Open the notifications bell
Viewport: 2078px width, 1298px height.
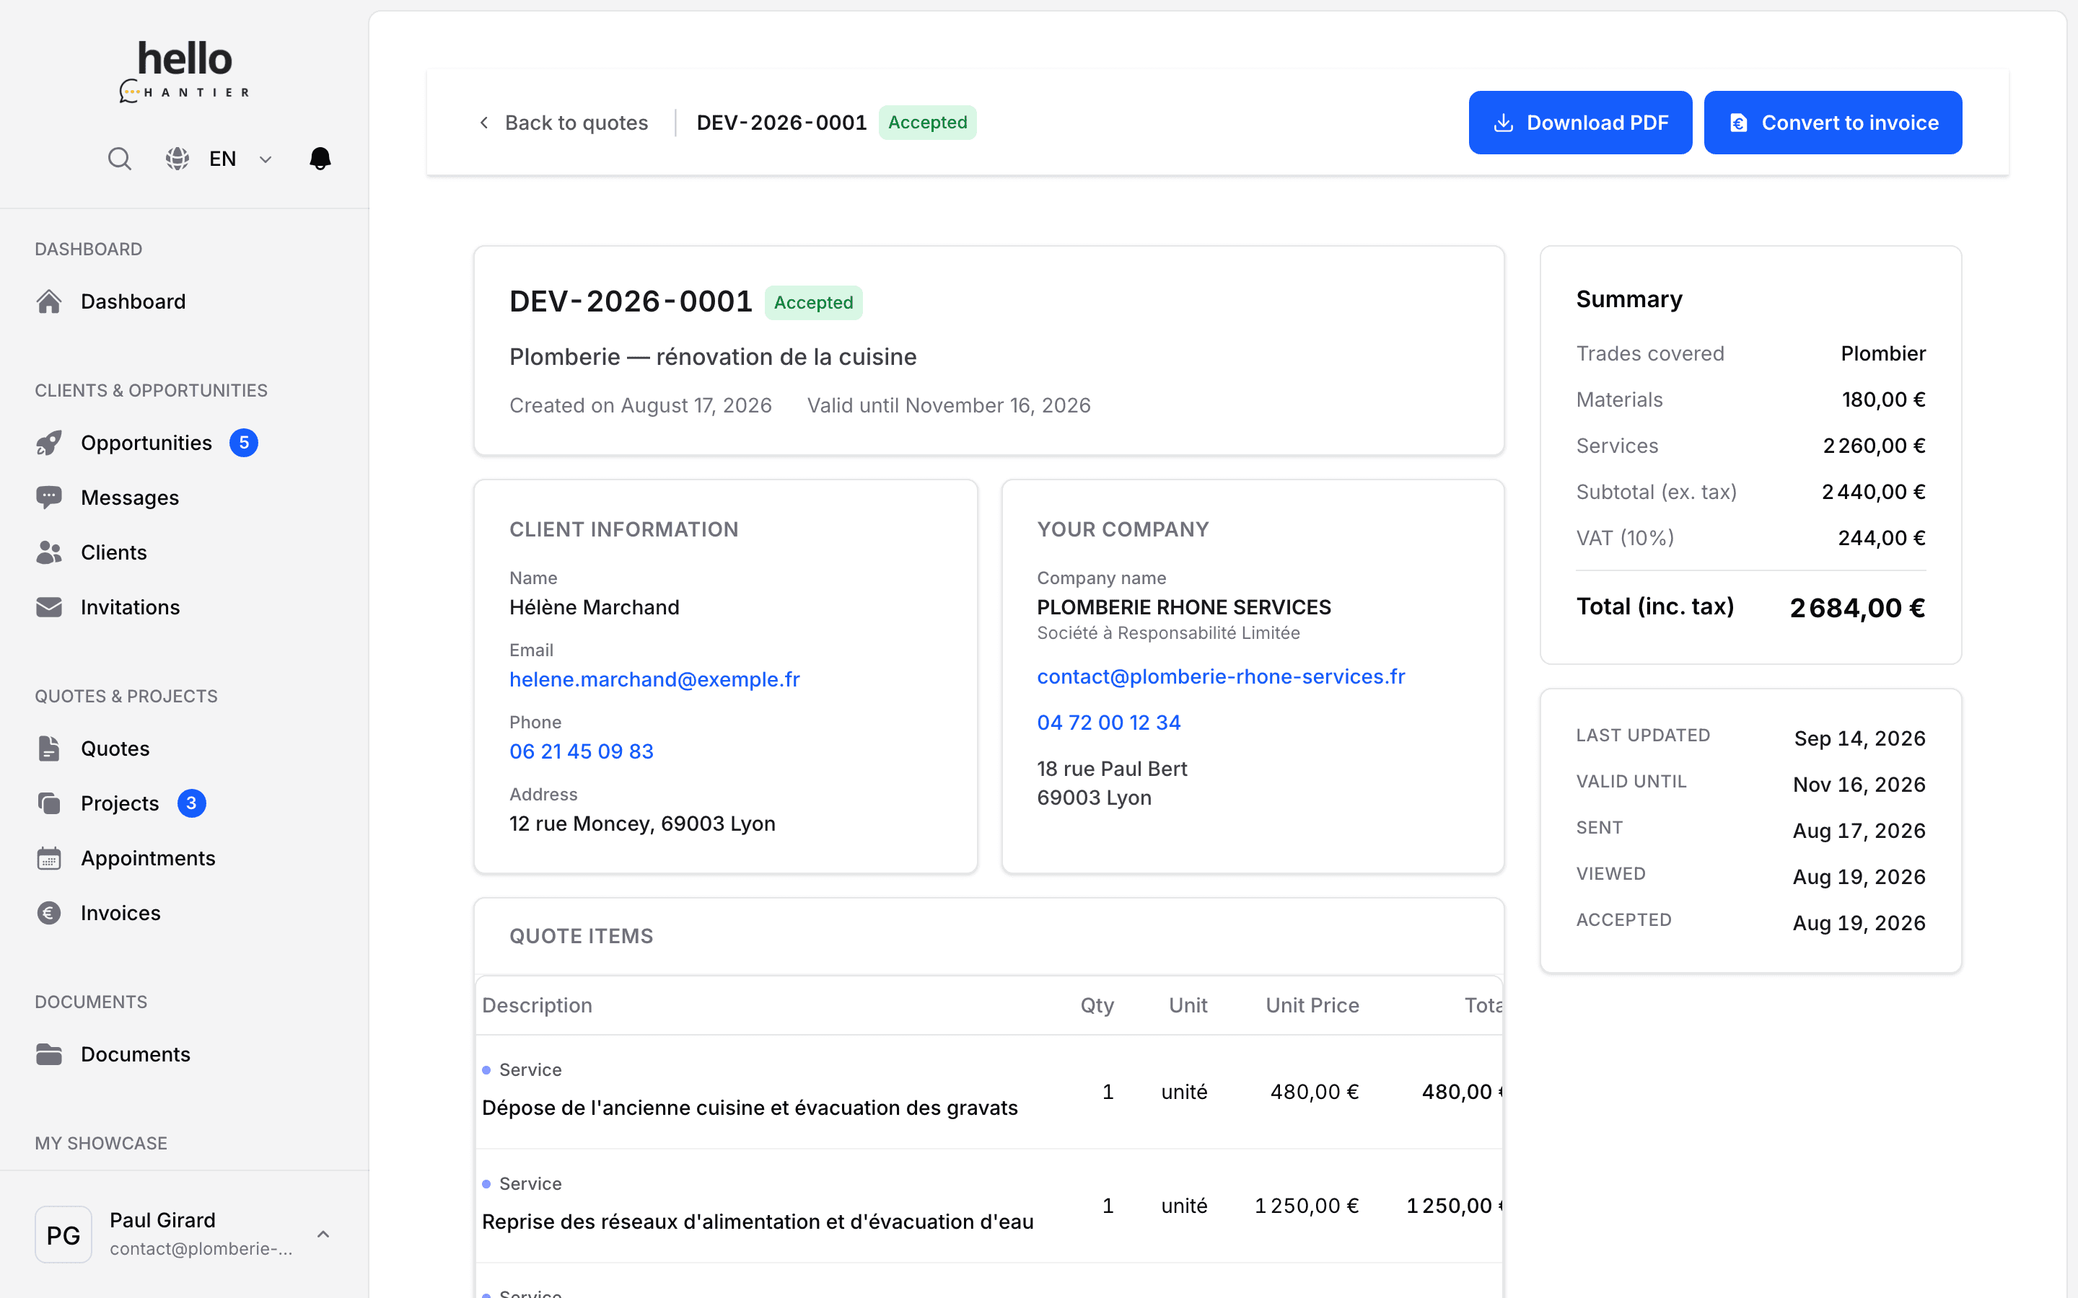[x=320, y=159]
